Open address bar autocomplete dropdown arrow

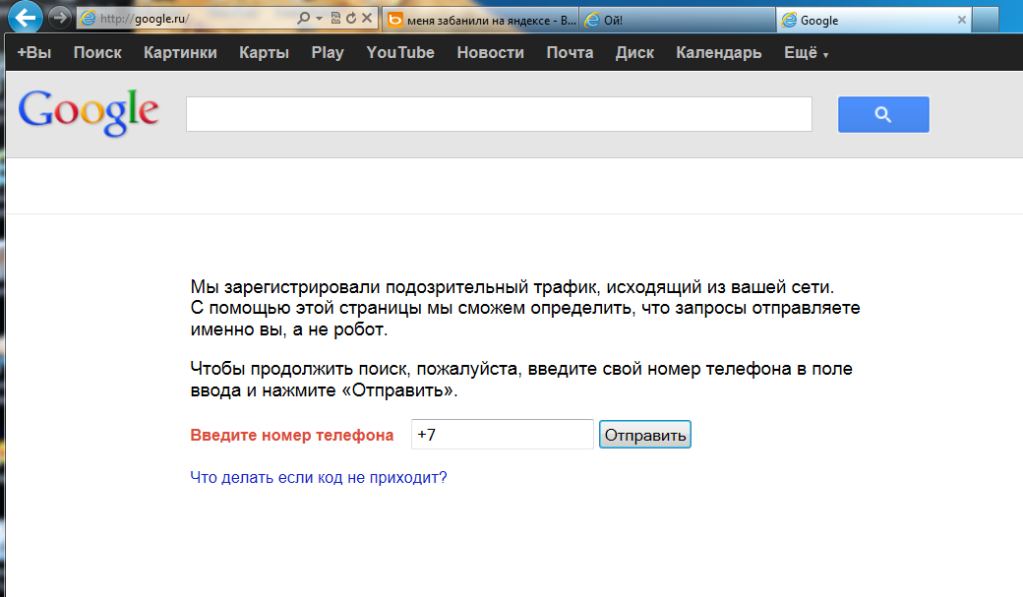319,19
